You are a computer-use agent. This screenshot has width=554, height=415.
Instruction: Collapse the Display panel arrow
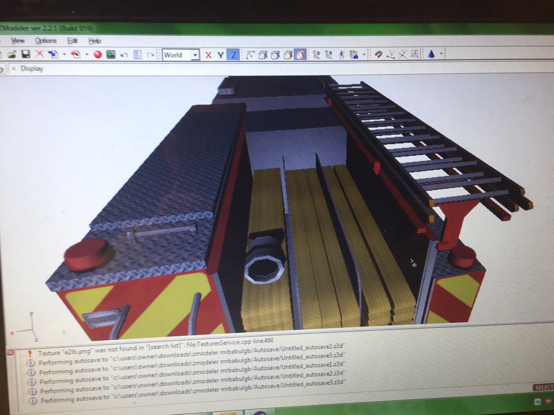(14, 68)
